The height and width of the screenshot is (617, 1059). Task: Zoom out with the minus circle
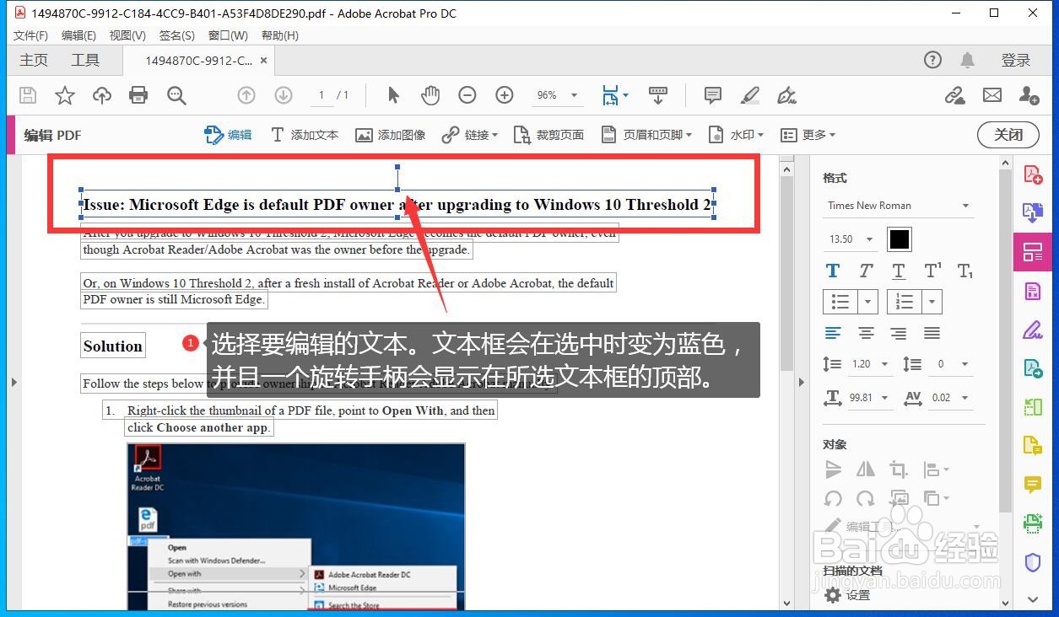click(x=467, y=95)
